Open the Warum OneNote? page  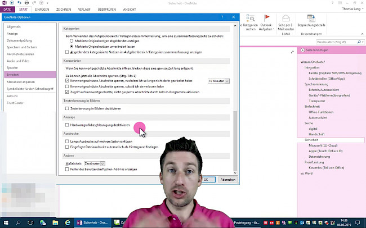point(313,62)
